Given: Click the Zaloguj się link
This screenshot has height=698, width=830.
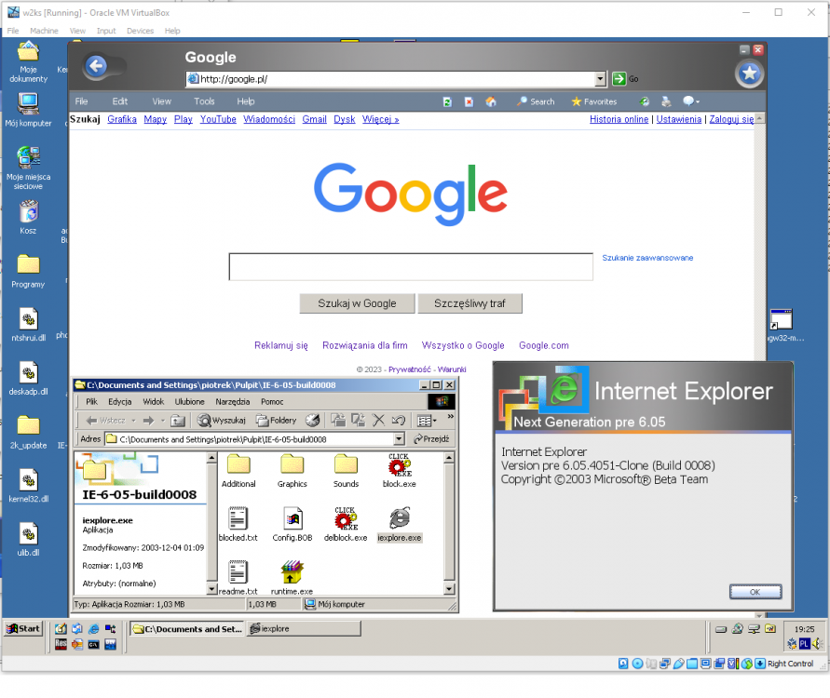Looking at the screenshot, I should coord(731,119).
